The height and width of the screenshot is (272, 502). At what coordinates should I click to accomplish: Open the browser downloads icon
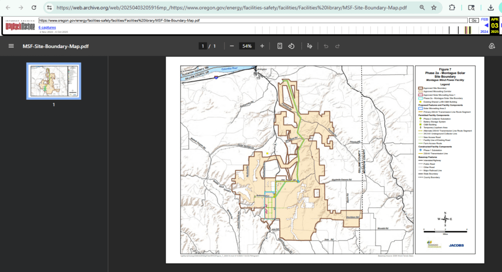click(490, 7)
